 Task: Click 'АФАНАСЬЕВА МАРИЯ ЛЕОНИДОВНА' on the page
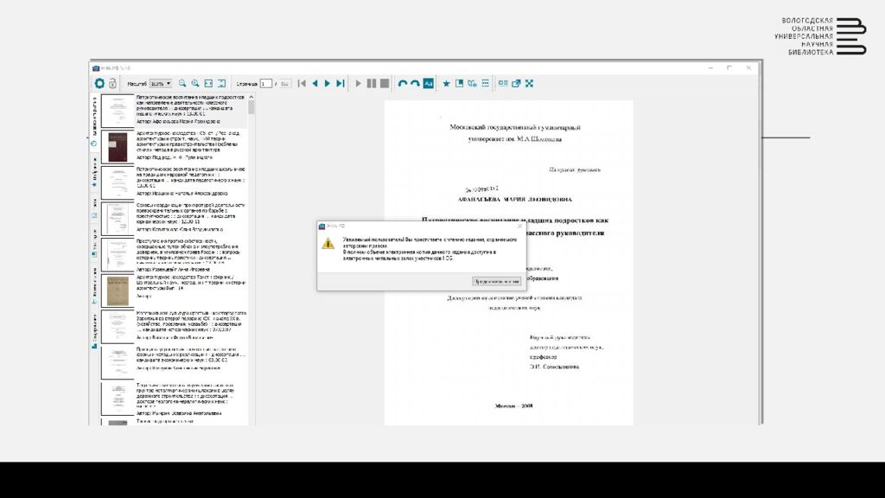pos(515,200)
